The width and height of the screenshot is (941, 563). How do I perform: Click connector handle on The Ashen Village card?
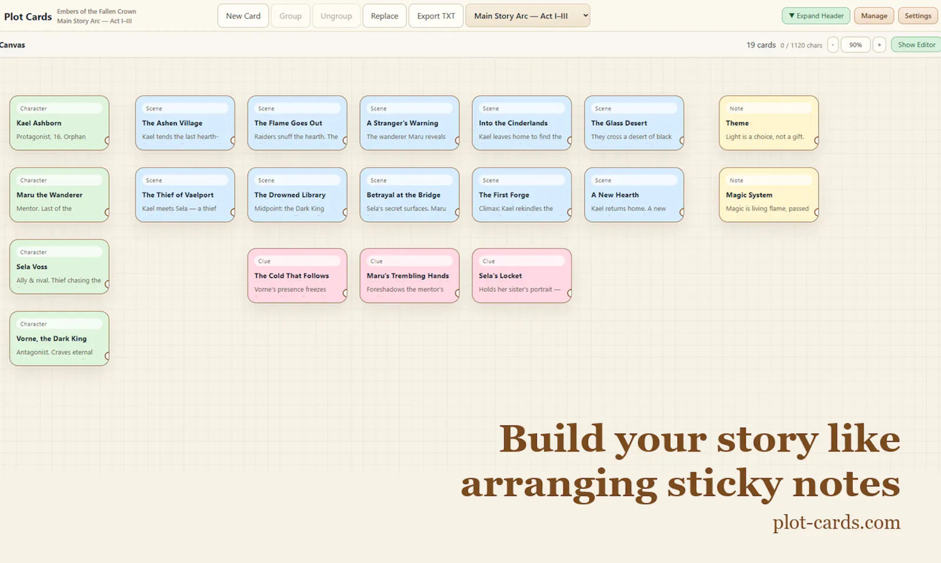coord(233,141)
